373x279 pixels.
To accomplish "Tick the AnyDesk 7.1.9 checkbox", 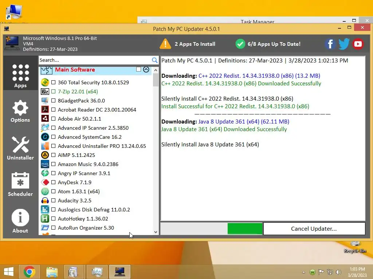I will (53, 182).
